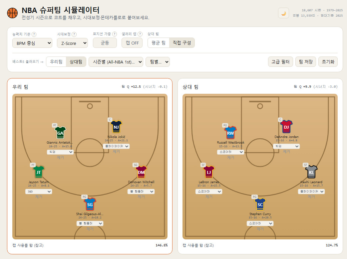Select Donovan Mitchell DM jersey
This screenshot has height=259, width=347.
click(x=141, y=172)
